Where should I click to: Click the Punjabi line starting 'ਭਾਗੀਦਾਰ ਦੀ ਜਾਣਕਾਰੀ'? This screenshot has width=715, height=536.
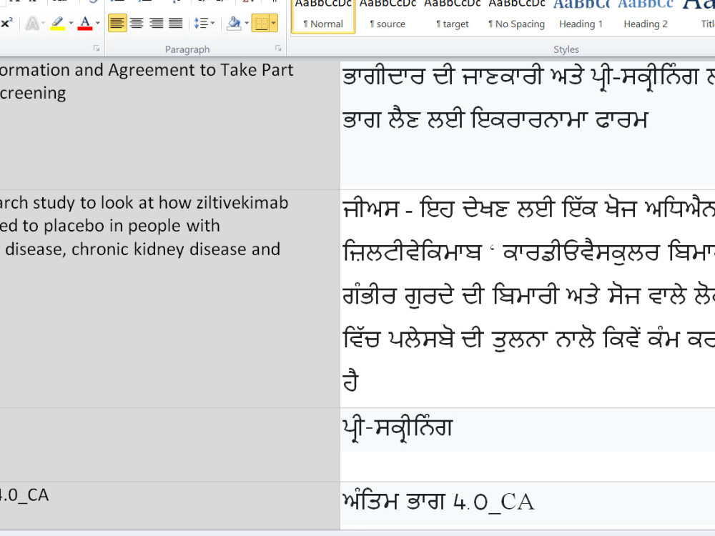click(528, 76)
